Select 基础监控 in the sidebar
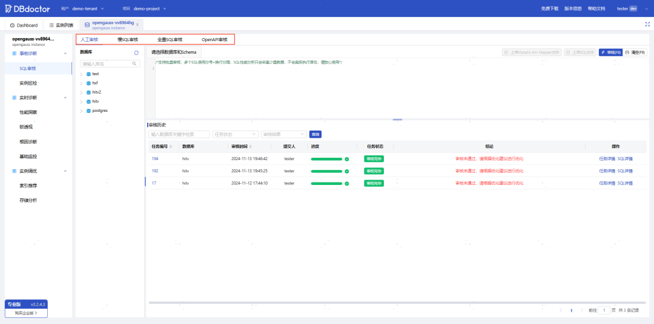The height and width of the screenshot is (324, 654). pyautogui.click(x=28, y=157)
